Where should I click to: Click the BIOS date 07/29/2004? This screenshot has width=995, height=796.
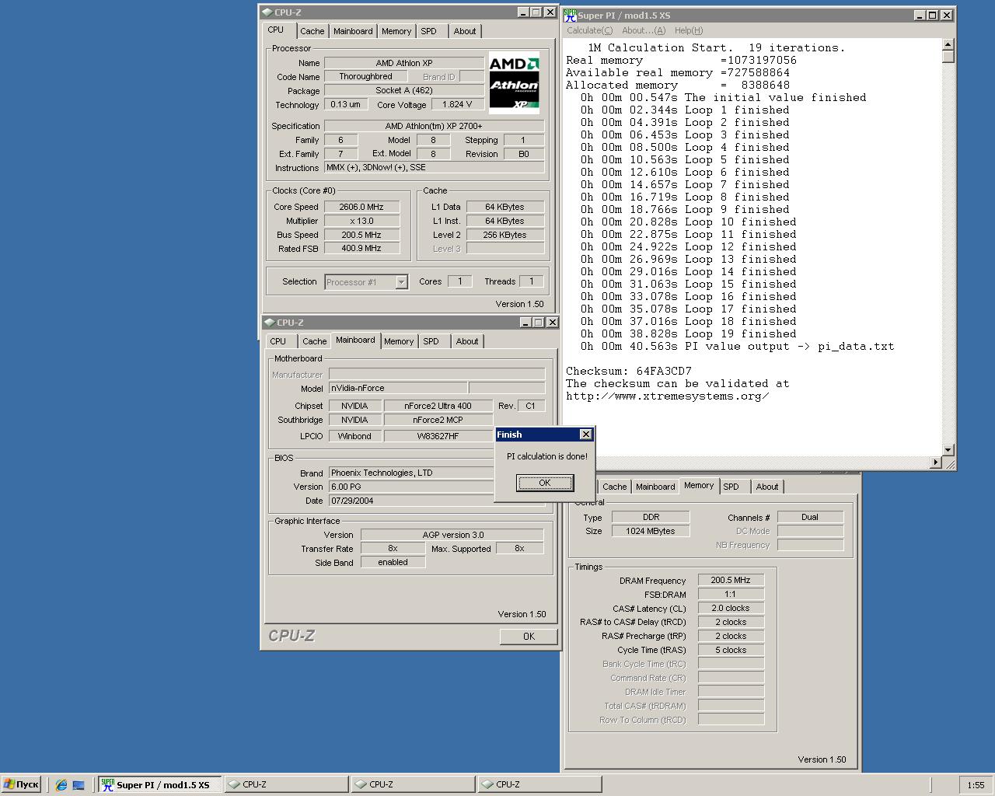(x=411, y=501)
